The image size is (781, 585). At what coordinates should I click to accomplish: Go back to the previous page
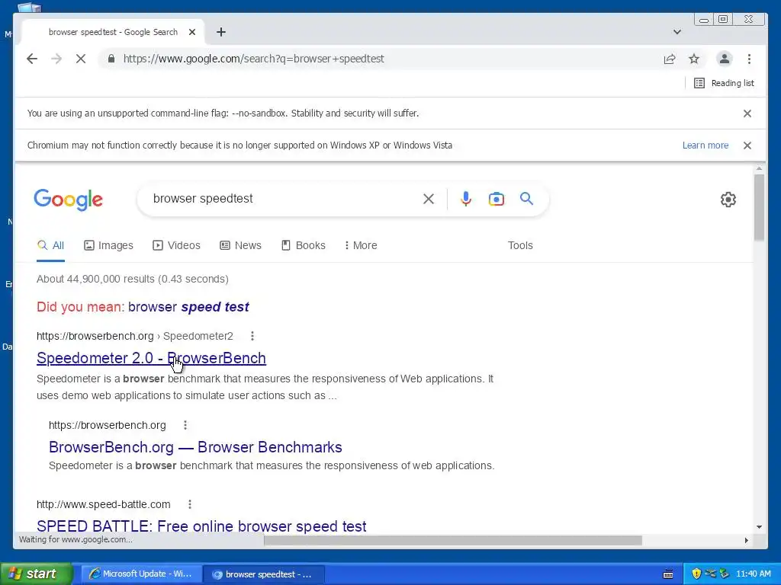(32, 59)
